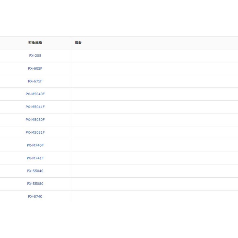This screenshot has width=238, height=238.
Task: Click the empty 備考 cell for PX-205
Action: (154, 56)
